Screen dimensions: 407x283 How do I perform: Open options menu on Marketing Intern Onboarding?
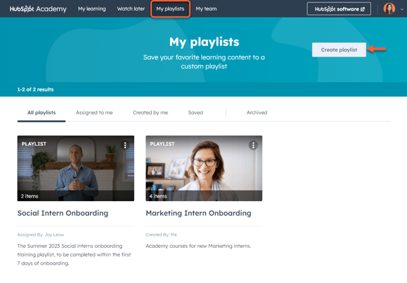pos(253,145)
